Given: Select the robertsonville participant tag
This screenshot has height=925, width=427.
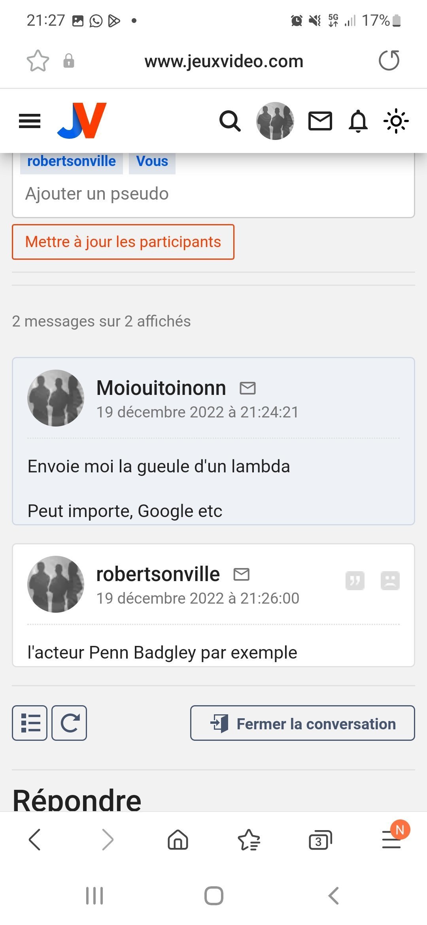Looking at the screenshot, I should coord(72,162).
